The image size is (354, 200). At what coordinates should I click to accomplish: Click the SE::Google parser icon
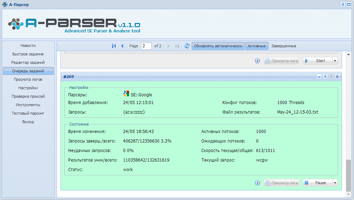pos(126,93)
